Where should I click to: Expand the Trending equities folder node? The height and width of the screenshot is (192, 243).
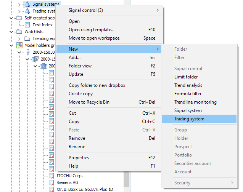[x=20, y=38]
